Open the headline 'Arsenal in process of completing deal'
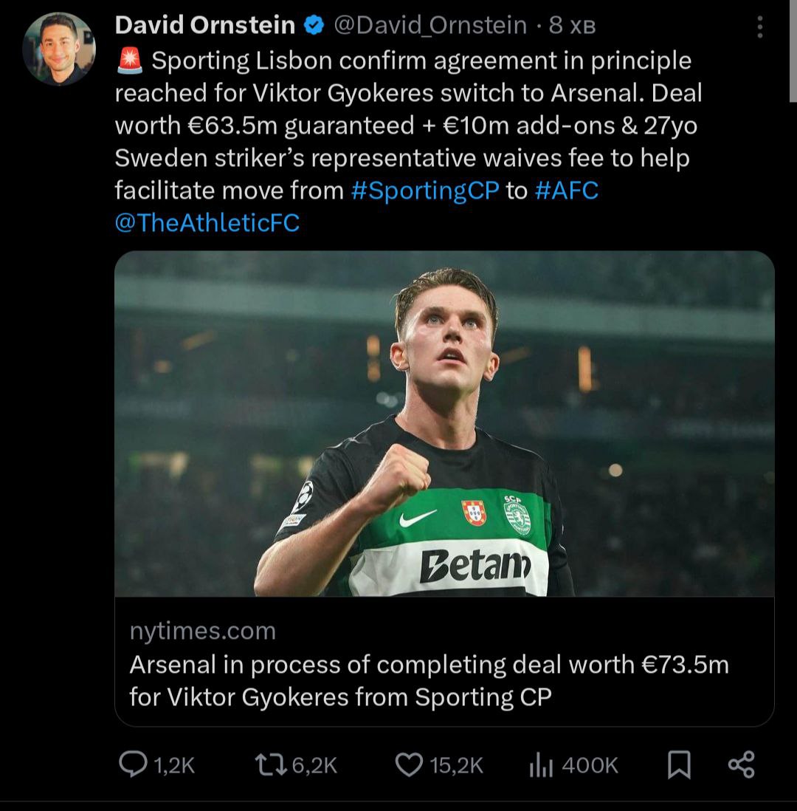 coord(429,680)
